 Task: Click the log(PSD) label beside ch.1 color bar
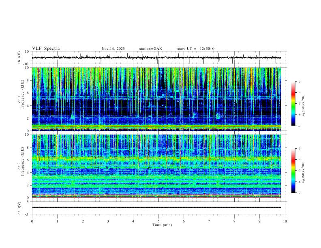click(304, 105)
